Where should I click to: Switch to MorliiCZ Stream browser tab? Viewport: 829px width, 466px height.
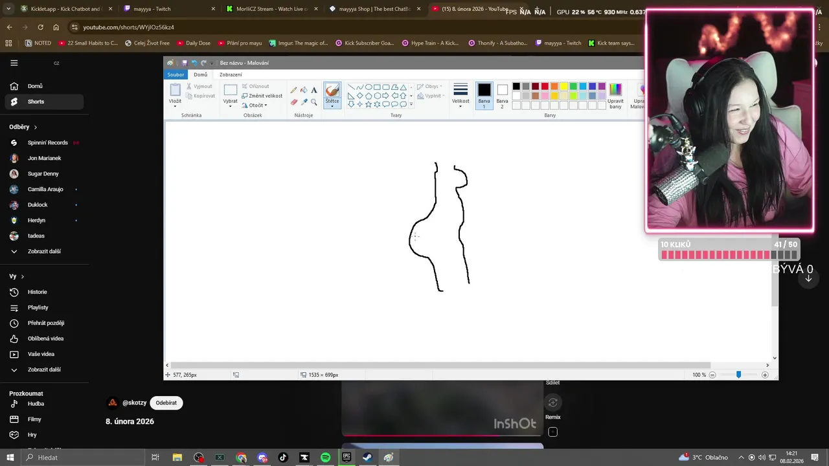(x=272, y=9)
